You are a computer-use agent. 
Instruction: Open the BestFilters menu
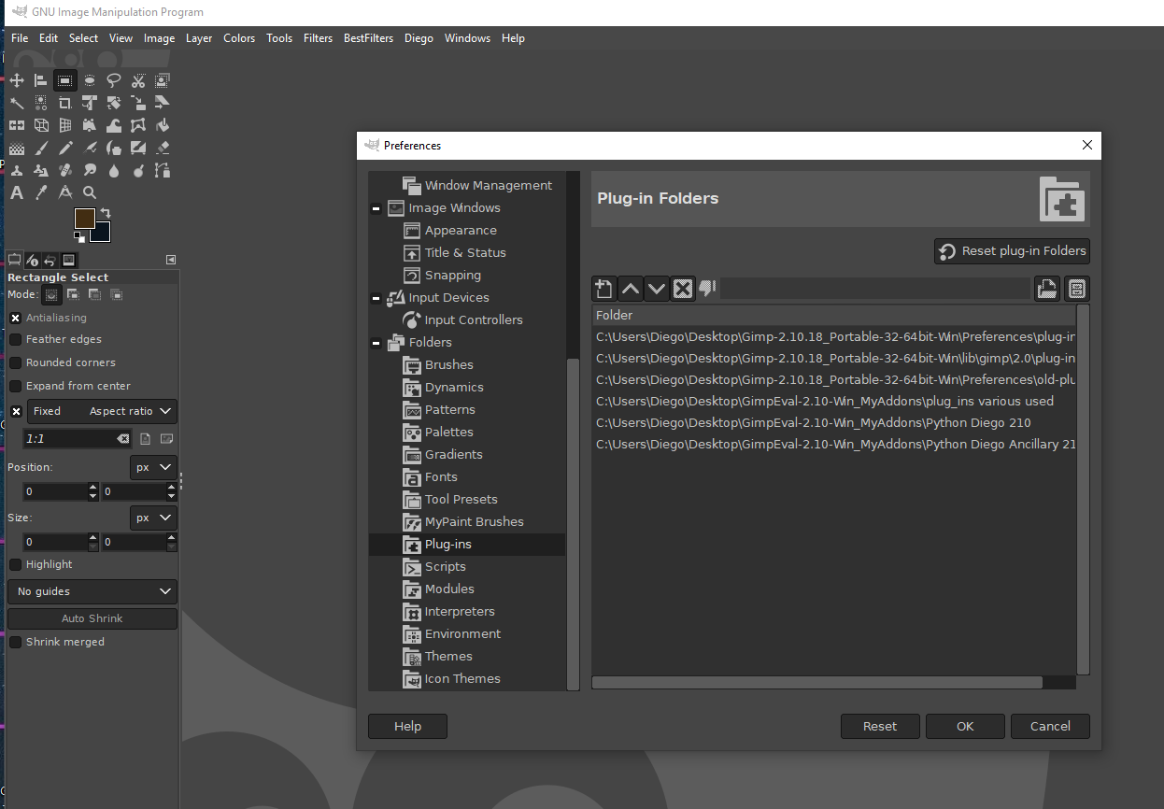pos(368,38)
